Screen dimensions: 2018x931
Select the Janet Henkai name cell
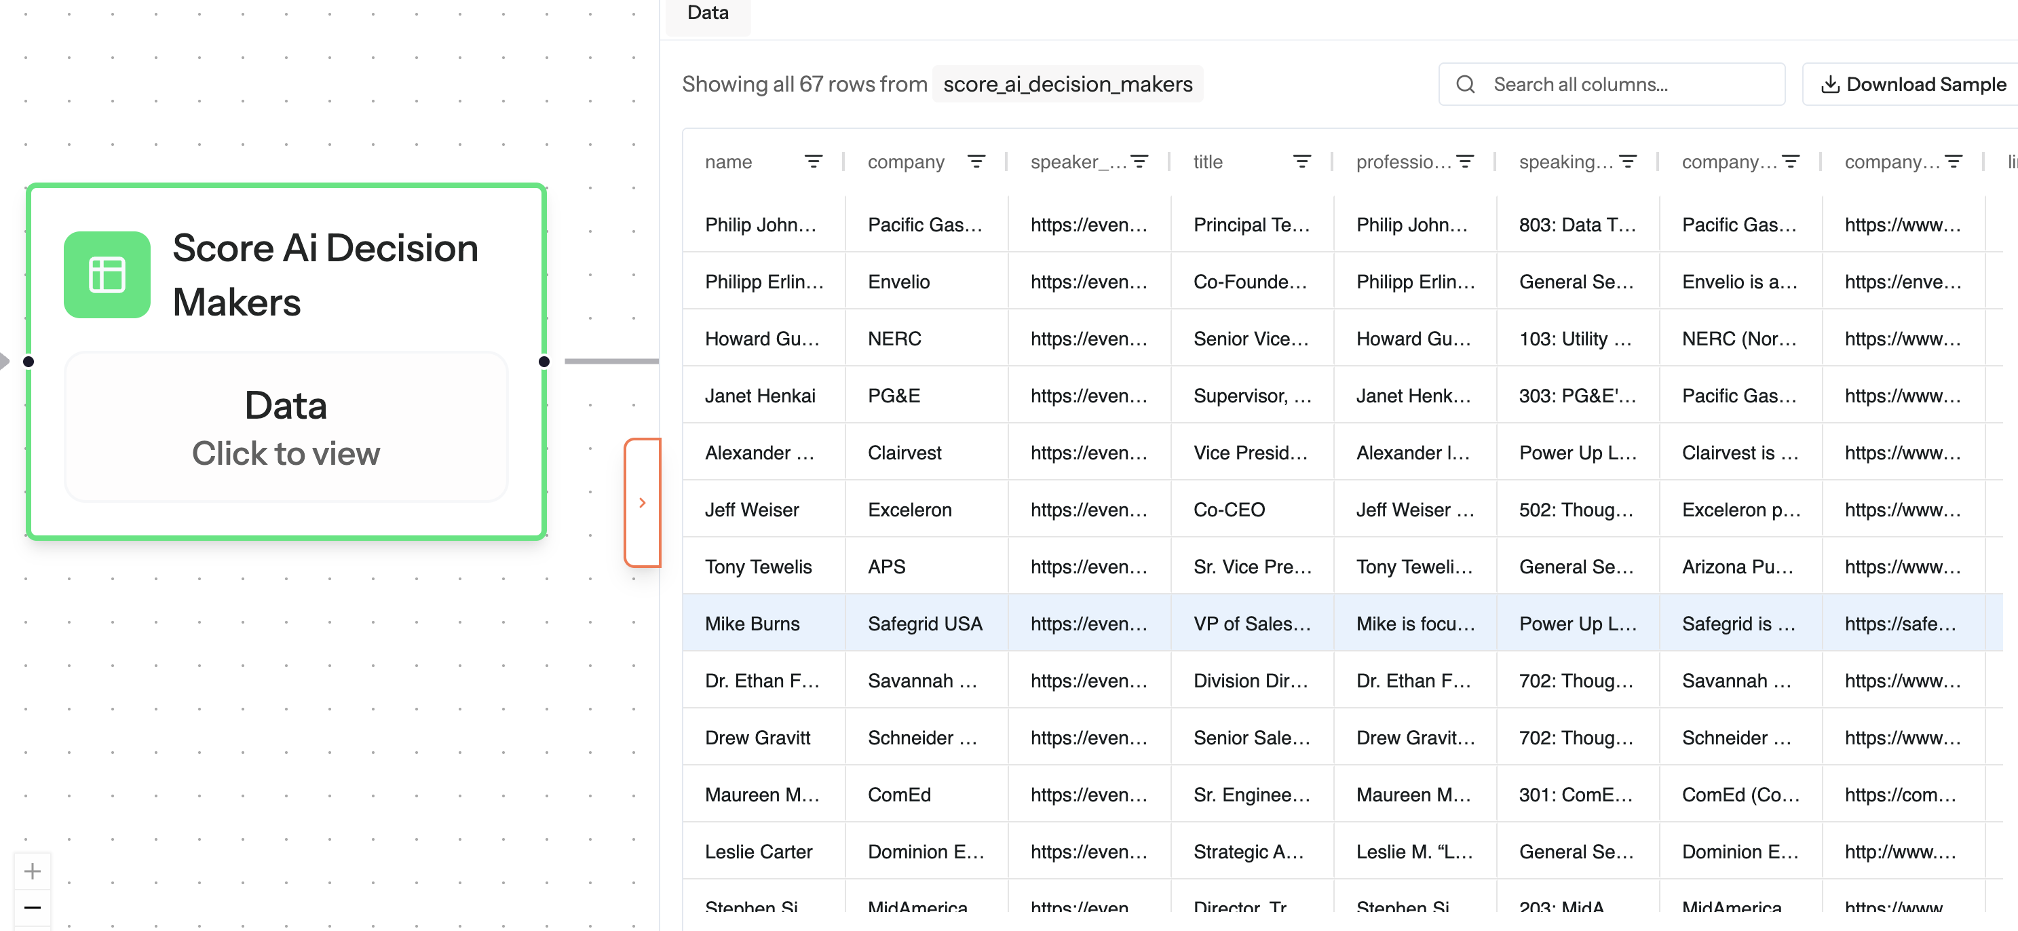tap(764, 396)
